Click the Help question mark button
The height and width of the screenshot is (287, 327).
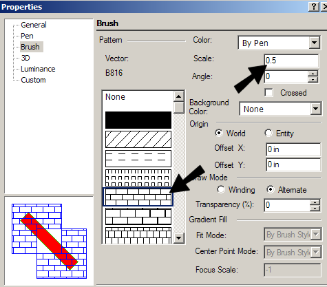pyautogui.click(x=313, y=7)
